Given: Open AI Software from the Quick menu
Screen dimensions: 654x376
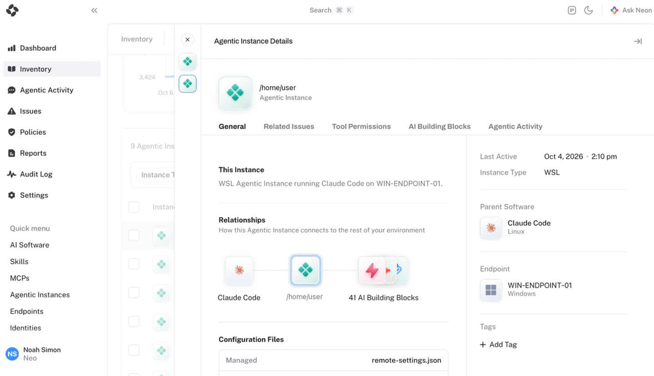Looking at the screenshot, I should click(30, 245).
